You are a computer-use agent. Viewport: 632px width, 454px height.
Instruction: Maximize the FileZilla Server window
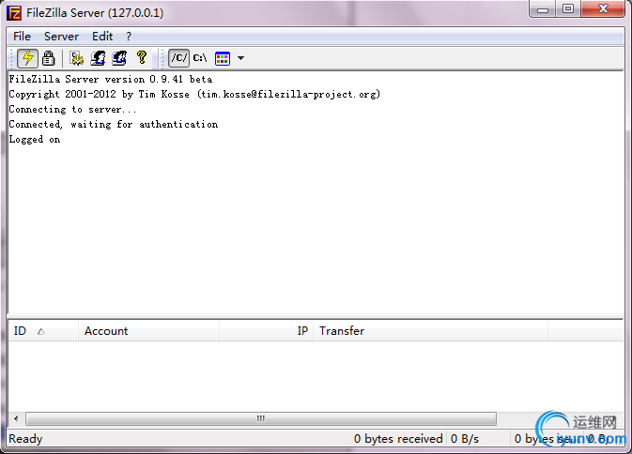pos(568,8)
